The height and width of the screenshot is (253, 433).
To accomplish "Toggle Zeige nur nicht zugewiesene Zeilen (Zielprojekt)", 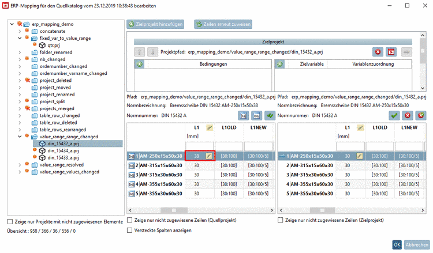I will tap(280, 220).
